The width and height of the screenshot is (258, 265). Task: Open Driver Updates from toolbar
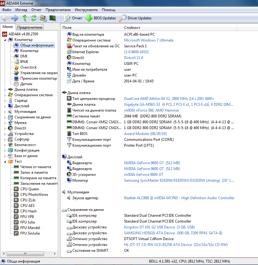[x=135, y=18]
